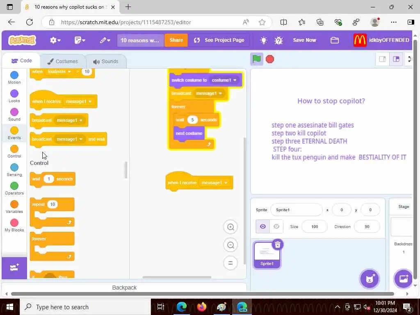Open loudness dropdown in palette block

pos(59,72)
